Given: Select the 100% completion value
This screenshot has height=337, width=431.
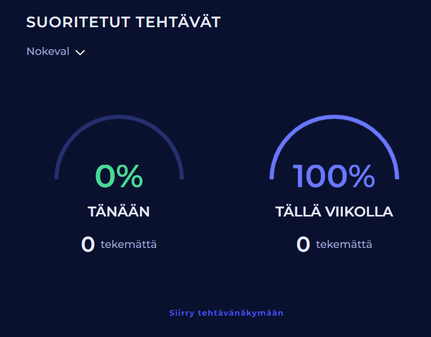Looking at the screenshot, I should coord(334,176).
